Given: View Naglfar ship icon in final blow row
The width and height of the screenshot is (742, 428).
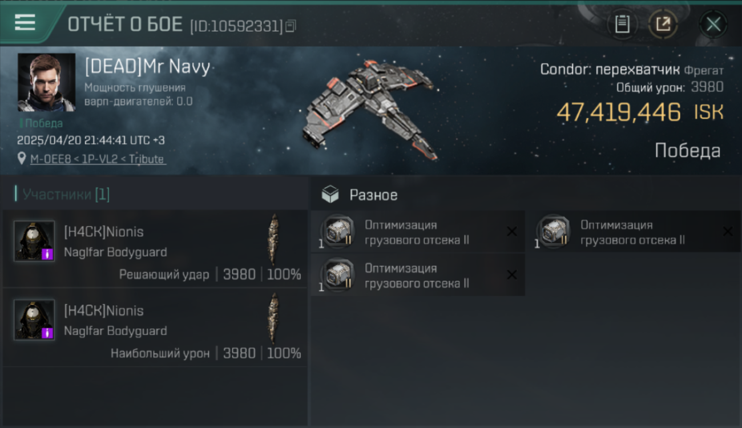Looking at the screenshot, I should (275, 239).
